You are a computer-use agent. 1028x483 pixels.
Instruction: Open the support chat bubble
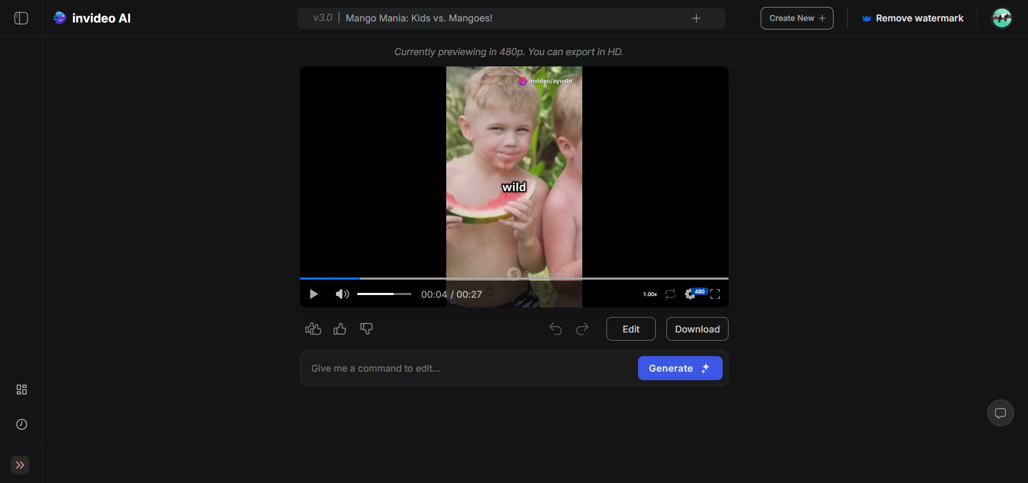(x=1000, y=412)
